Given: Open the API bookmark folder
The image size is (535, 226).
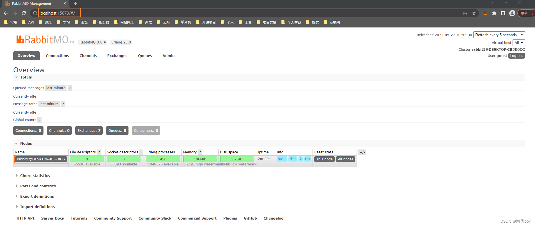Looking at the screenshot, I should [x=28, y=22].
